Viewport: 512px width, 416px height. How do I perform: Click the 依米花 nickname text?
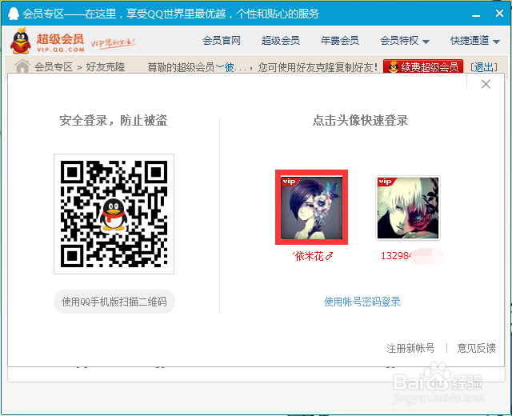(x=313, y=256)
